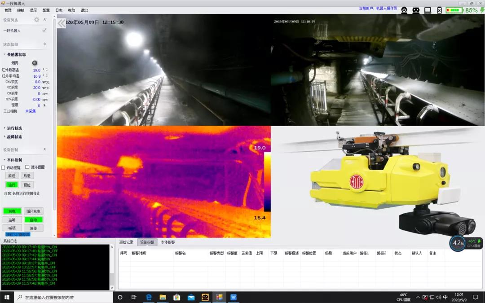Click the green charging lightning bolt icon

click(482, 10)
